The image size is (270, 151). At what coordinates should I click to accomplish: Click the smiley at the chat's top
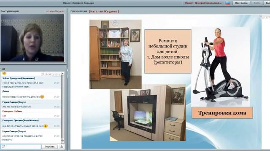pyautogui.click(x=4, y=73)
